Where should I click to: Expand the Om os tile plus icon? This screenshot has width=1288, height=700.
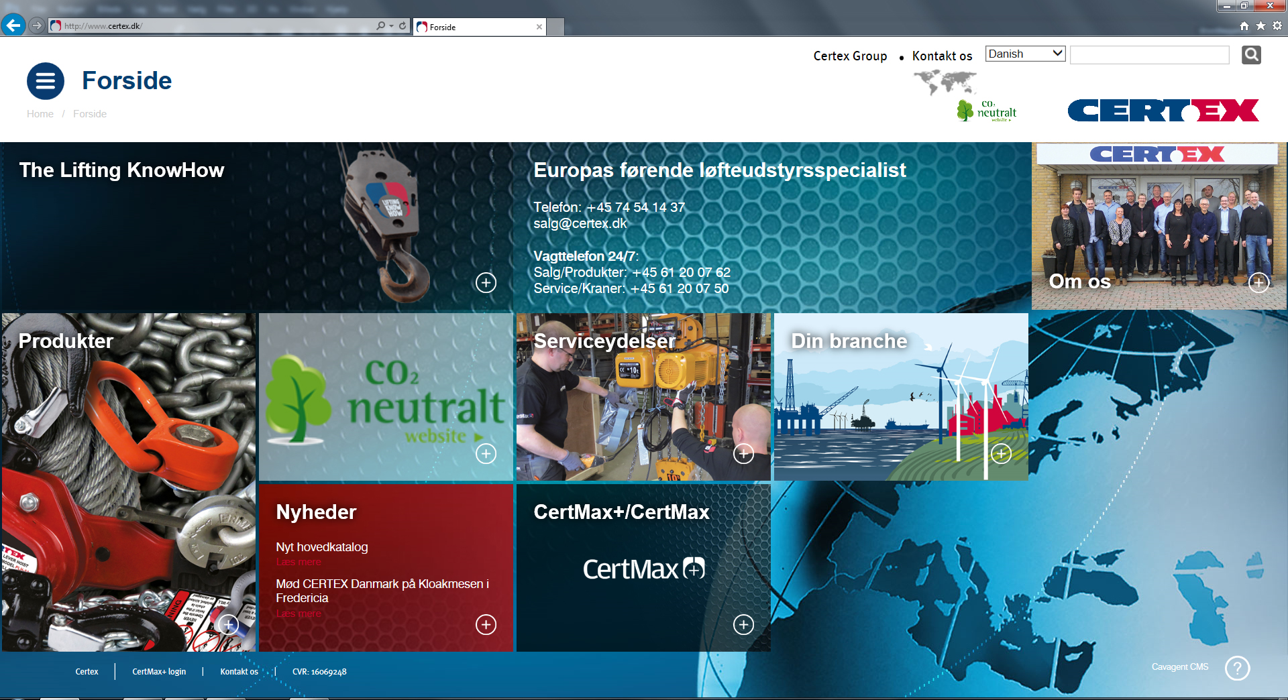coord(1258,282)
